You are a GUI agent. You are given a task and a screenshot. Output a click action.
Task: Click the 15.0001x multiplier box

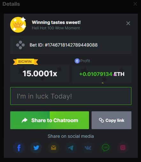(40, 74)
